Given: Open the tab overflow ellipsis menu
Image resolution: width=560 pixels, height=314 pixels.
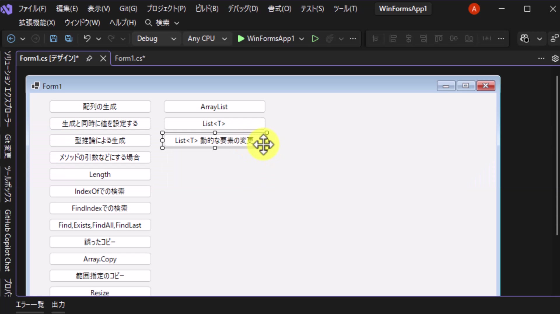Looking at the screenshot, I should click(x=541, y=58).
